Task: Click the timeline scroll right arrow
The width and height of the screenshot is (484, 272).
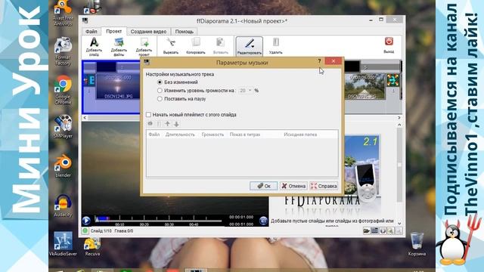Action: tap(399, 118)
